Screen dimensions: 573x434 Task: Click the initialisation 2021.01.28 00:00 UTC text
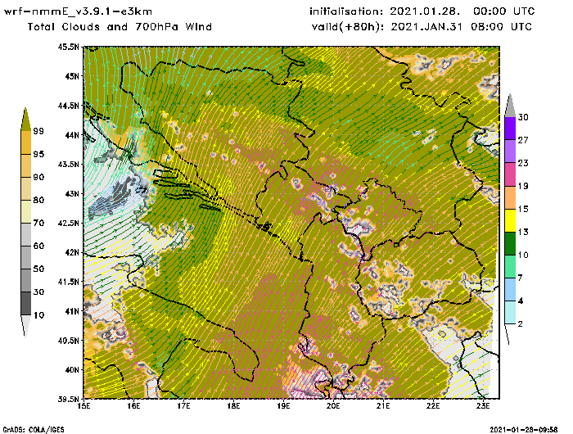point(422,11)
